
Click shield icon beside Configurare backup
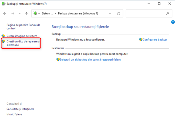(x=141, y=39)
